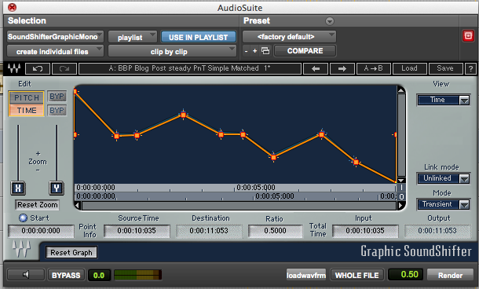Viewport: 479px width, 289px height.
Task: Toggle the TIME edit mode
Action: (27, 110)
